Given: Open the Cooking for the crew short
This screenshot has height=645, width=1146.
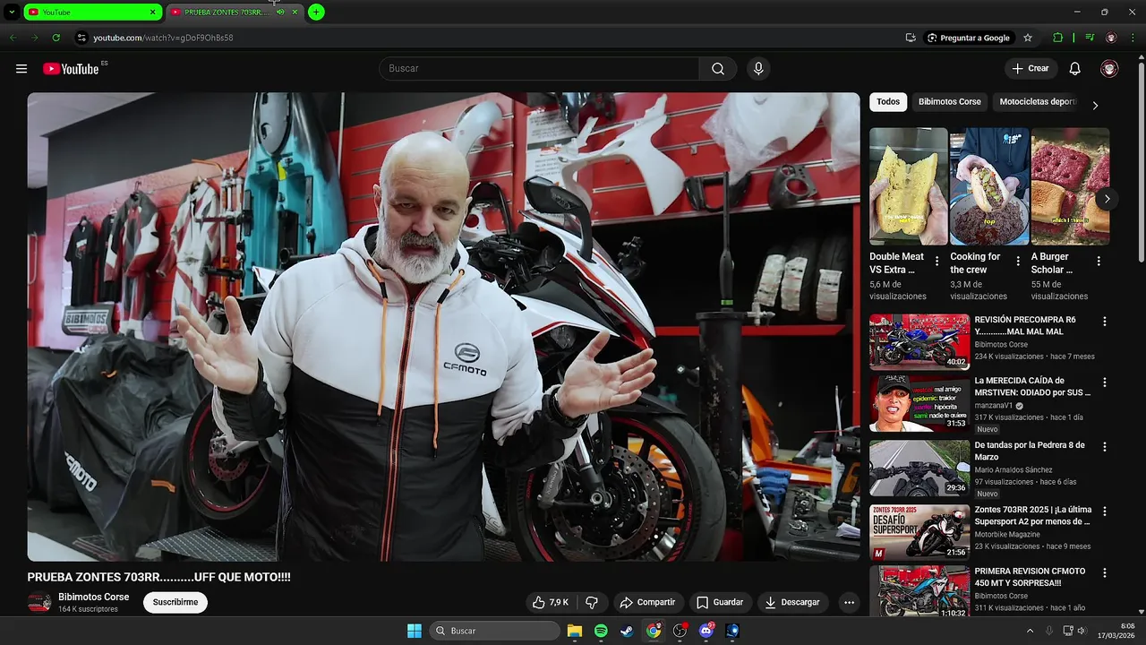Looking at the screenshot, I should point(989,186).
